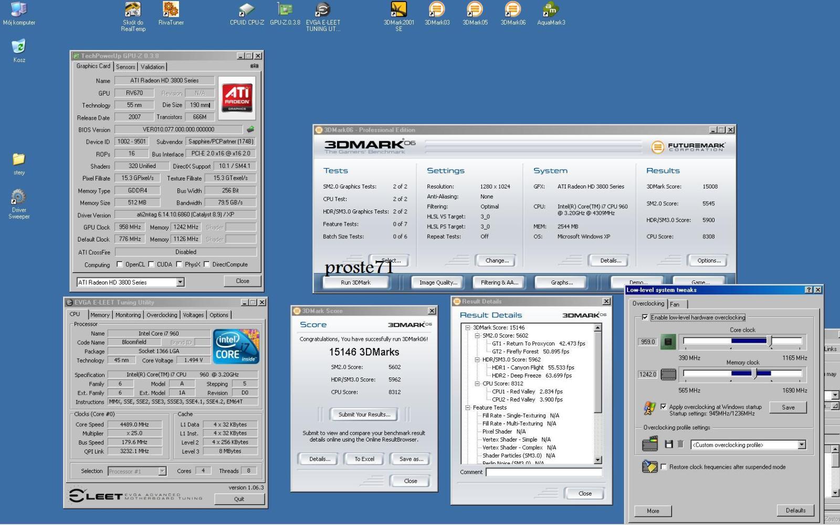Click the BIOS save chip icon in GPU-Z
The image size is (840, 525).
click(250, 129)
